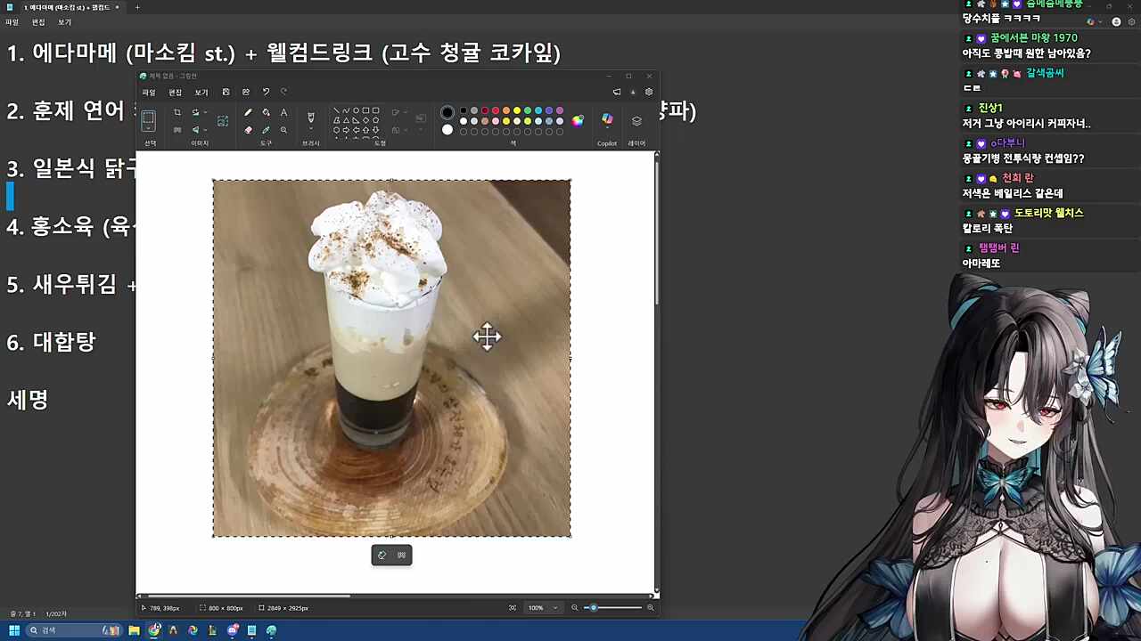
Task: Pick the oval shape
Action: pyautogui.click(x=356, y=110)
